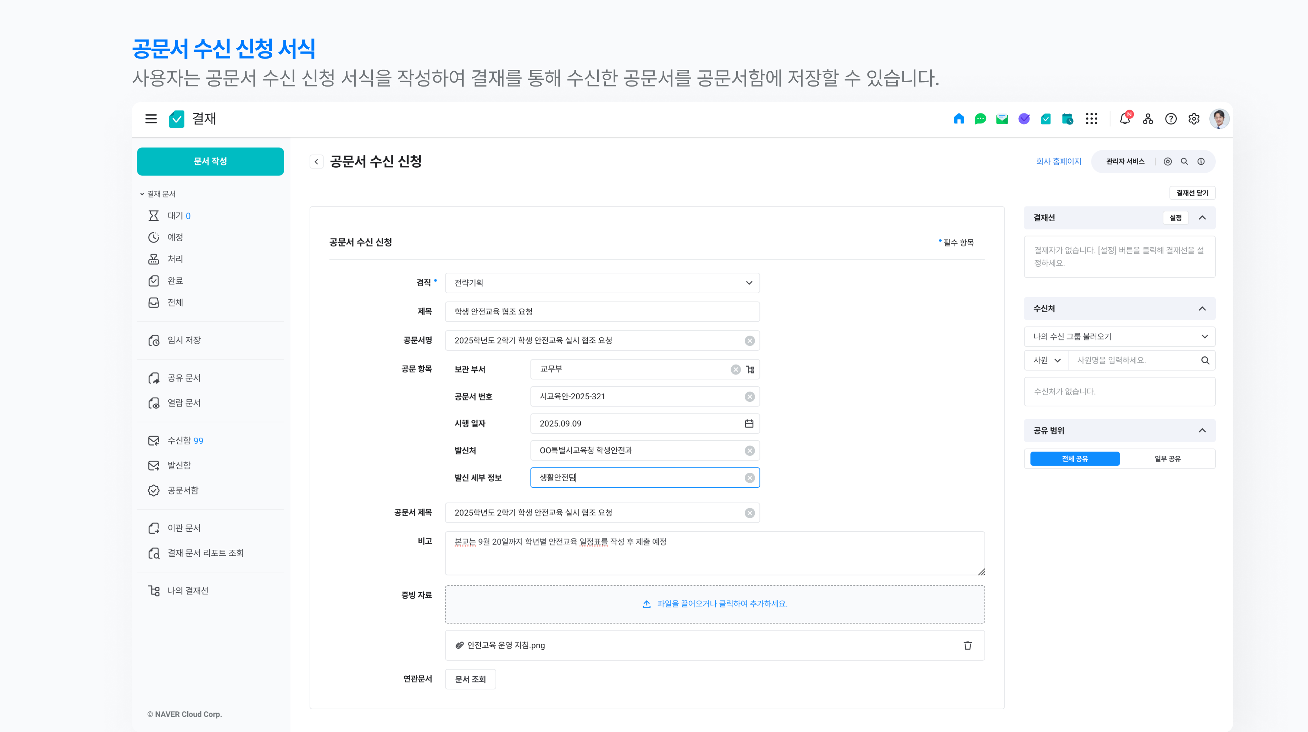Screen dimensions: 1308x732
Task: Select the 일부 공유 option
Action: 1167,459
